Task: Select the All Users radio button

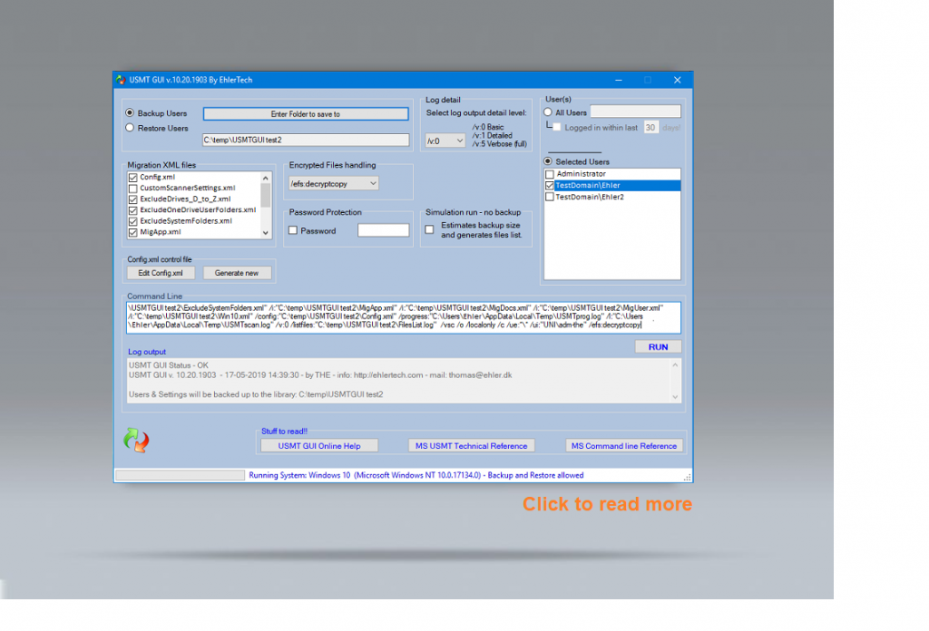Action: coord(547,111)
